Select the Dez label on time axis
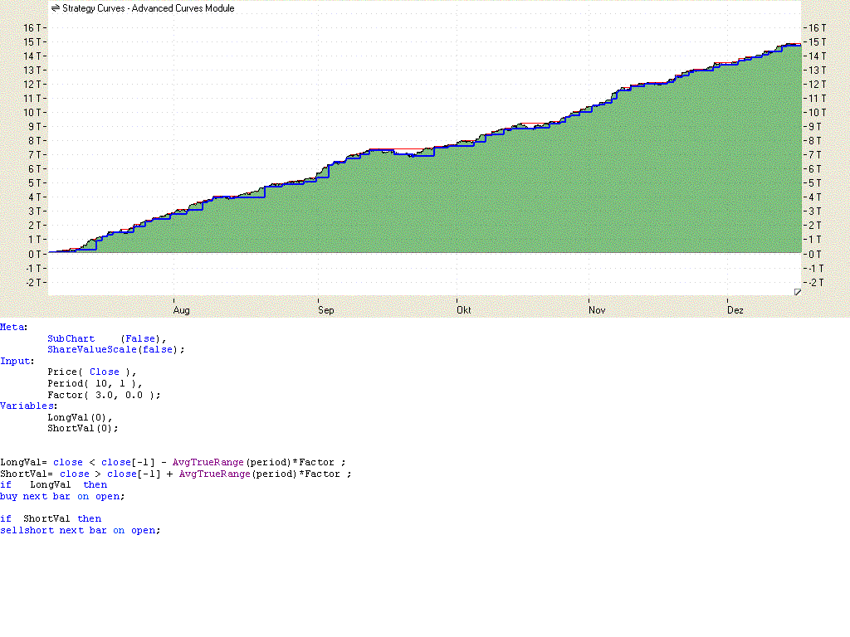Screen dimensions: 850x637 (x=735, y=310)
